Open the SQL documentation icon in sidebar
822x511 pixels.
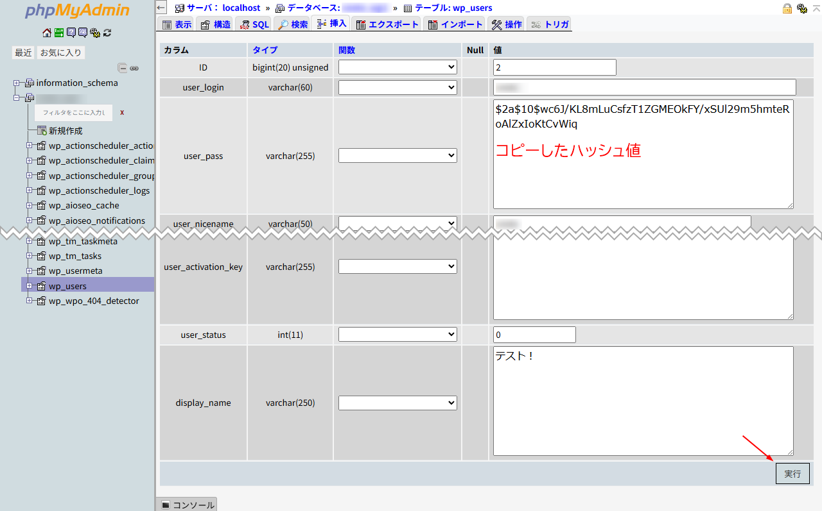coord(83,33)
